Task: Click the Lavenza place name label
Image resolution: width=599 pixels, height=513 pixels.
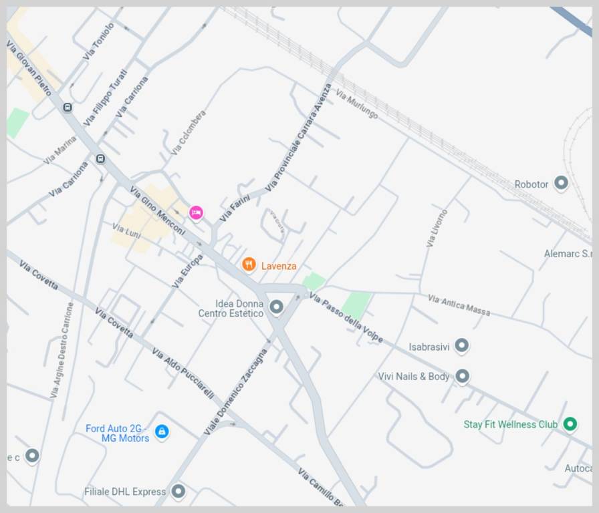Action: pos(279,266)
